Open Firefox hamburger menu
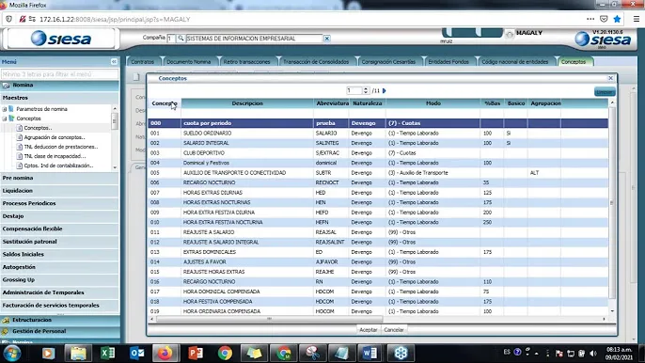 tap(636, 19)
